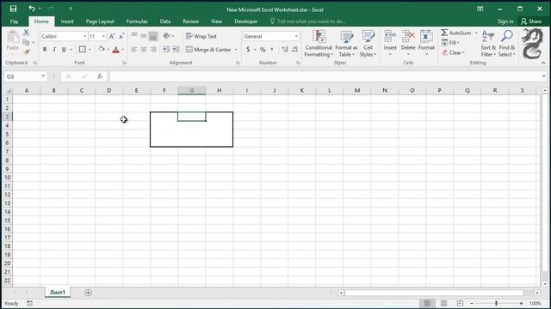This screenshot has height=309, width=551.
Task: Decrease cell indent
Action: point(166,50)
